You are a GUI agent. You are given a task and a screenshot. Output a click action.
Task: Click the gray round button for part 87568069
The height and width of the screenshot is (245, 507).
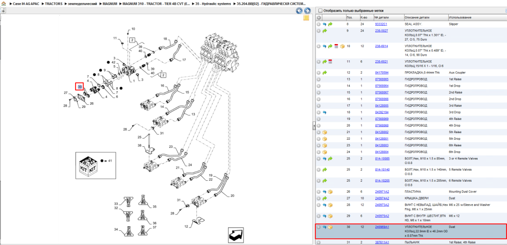318,119
